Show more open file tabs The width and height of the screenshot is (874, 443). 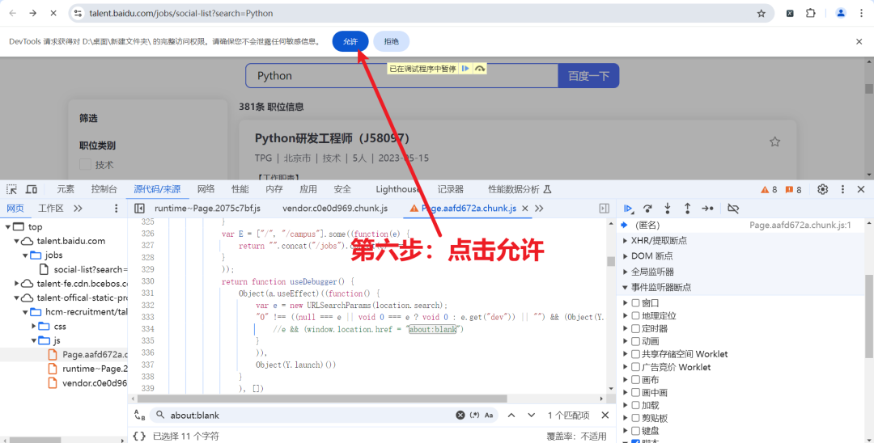(539, 208)
